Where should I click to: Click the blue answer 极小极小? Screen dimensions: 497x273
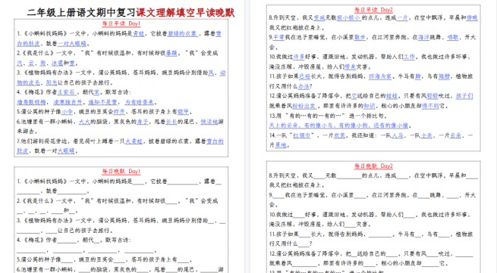click(x=349, y=17)
